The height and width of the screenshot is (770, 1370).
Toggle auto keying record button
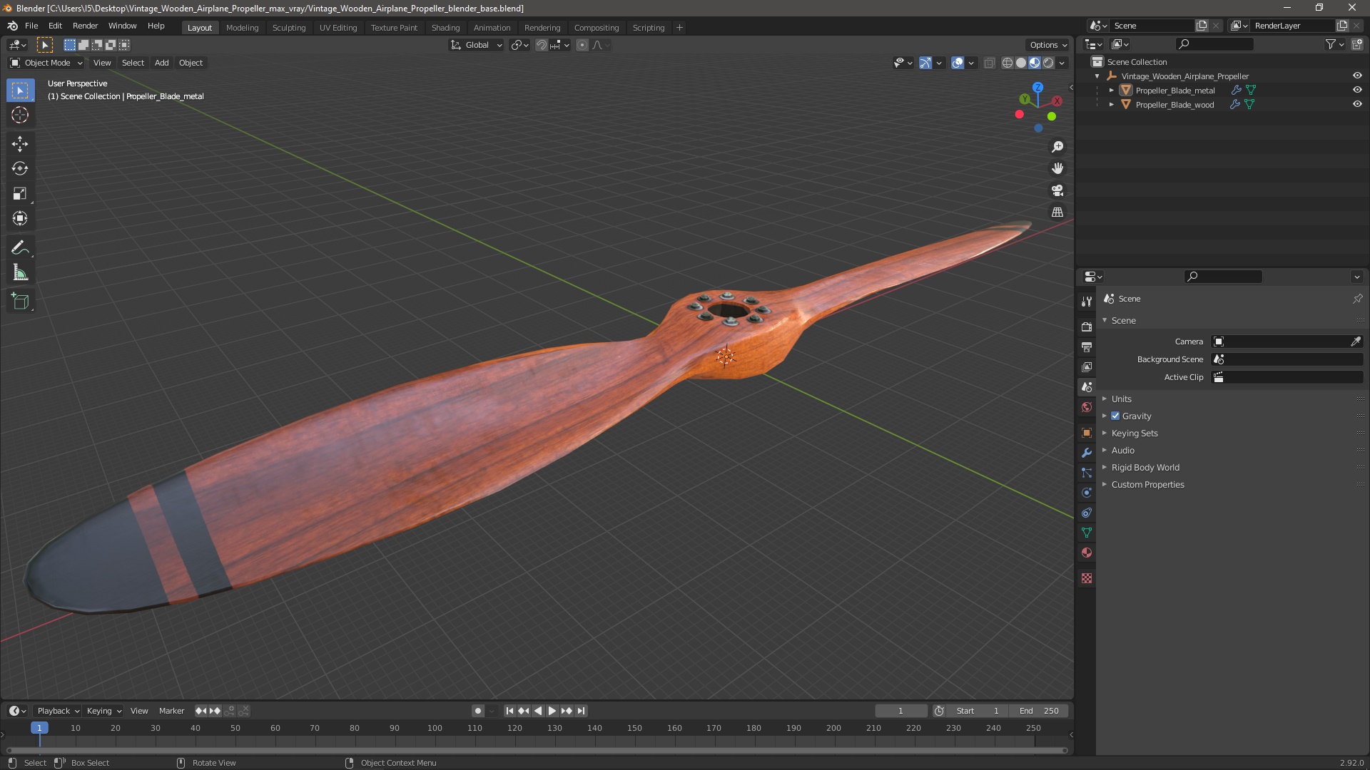tap(477, 711)
